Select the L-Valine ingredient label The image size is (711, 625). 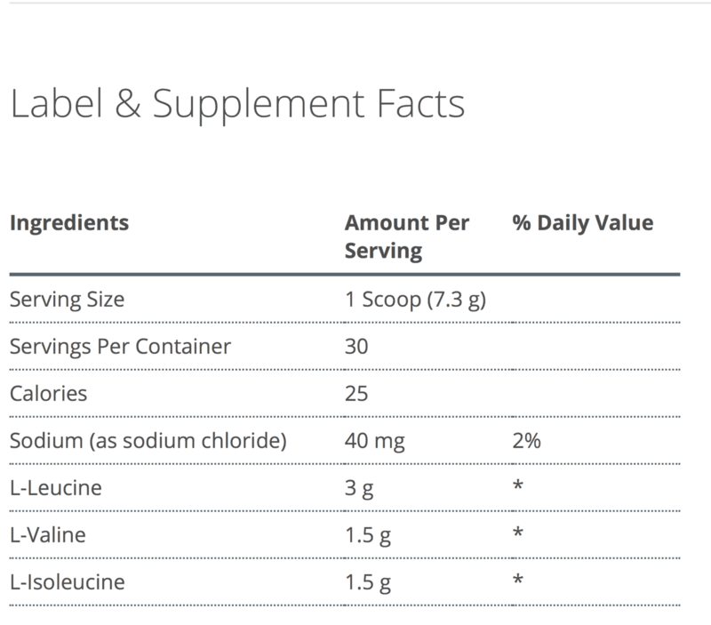pos(46,533)
